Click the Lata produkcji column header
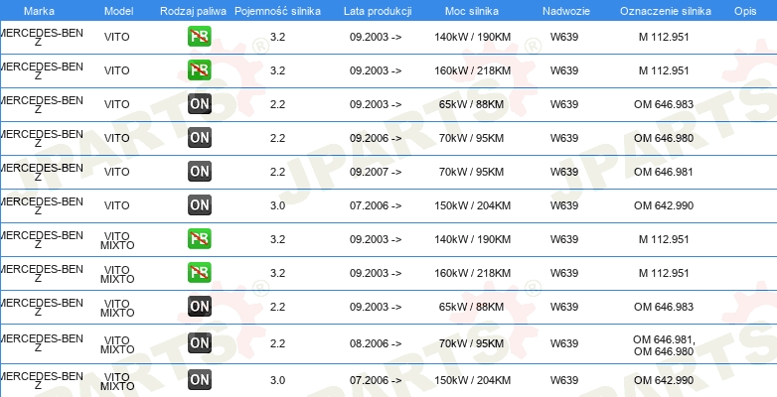The height and width of the screenshot is (397, 777). point(378,11)
